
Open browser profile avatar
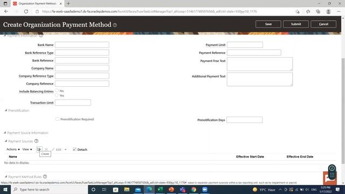tap(328, 11)
